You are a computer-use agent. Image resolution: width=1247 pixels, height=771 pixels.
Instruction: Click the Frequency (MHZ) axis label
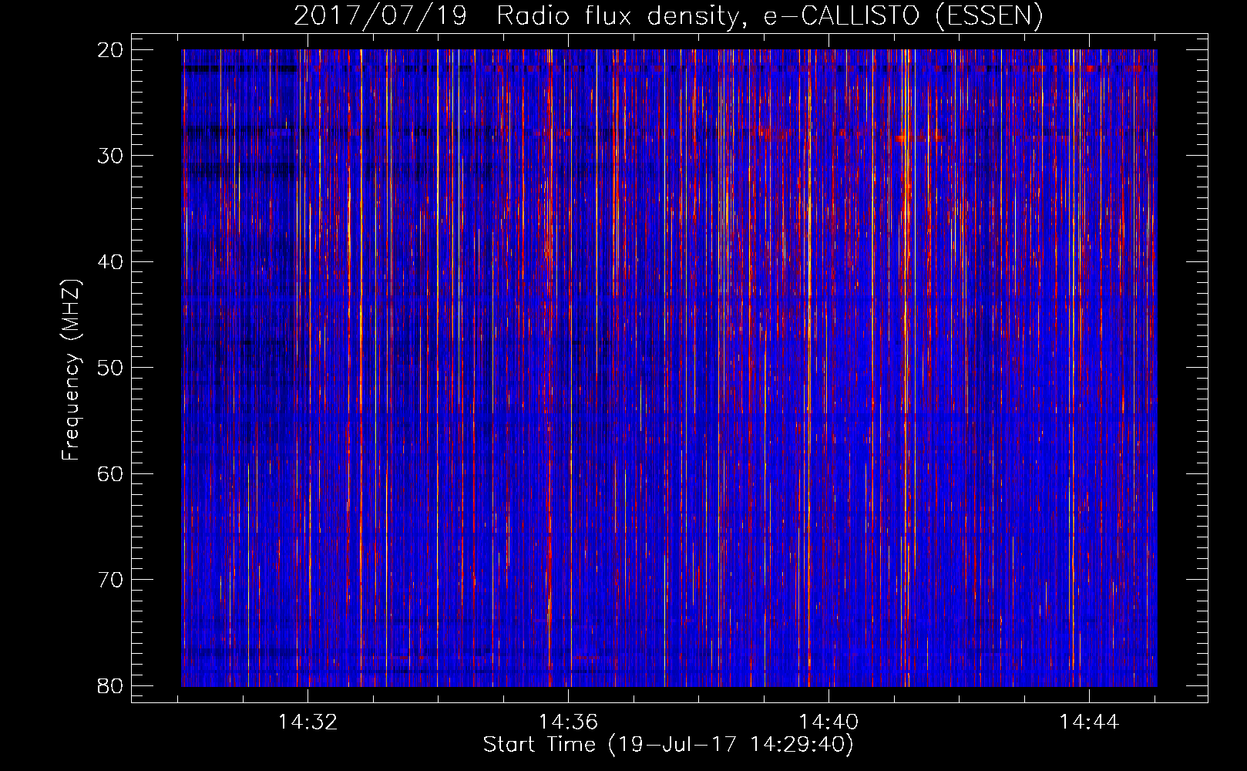[71, 369]
